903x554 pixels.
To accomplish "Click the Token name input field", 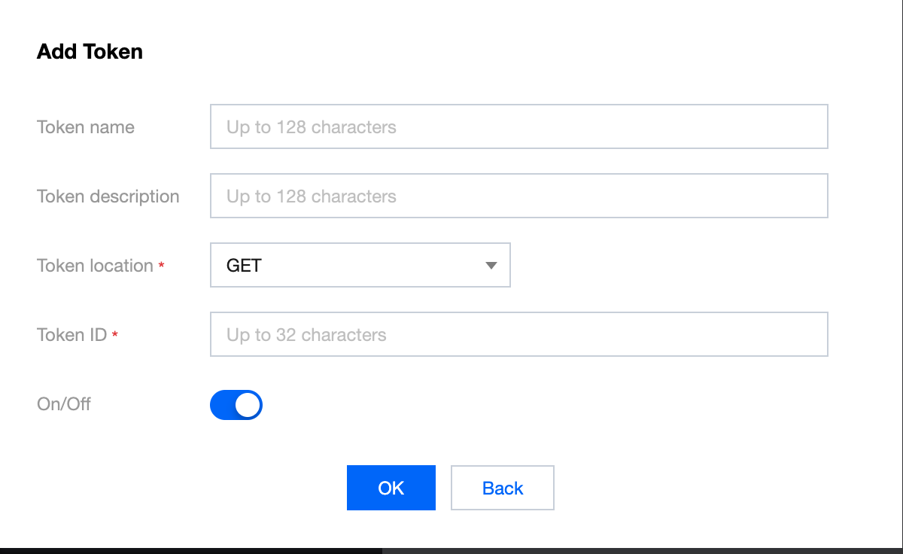I will pyautogui.click(x=518, y=126).
